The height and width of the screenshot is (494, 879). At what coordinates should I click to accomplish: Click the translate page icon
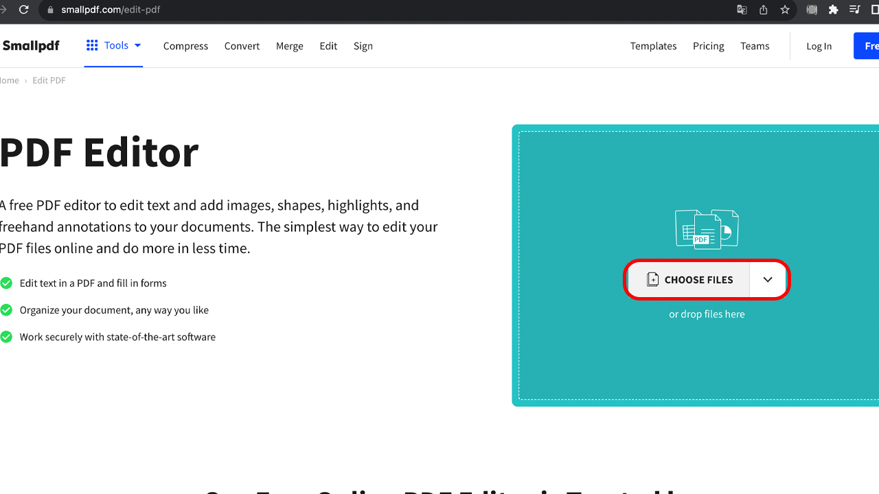point(742,10)
